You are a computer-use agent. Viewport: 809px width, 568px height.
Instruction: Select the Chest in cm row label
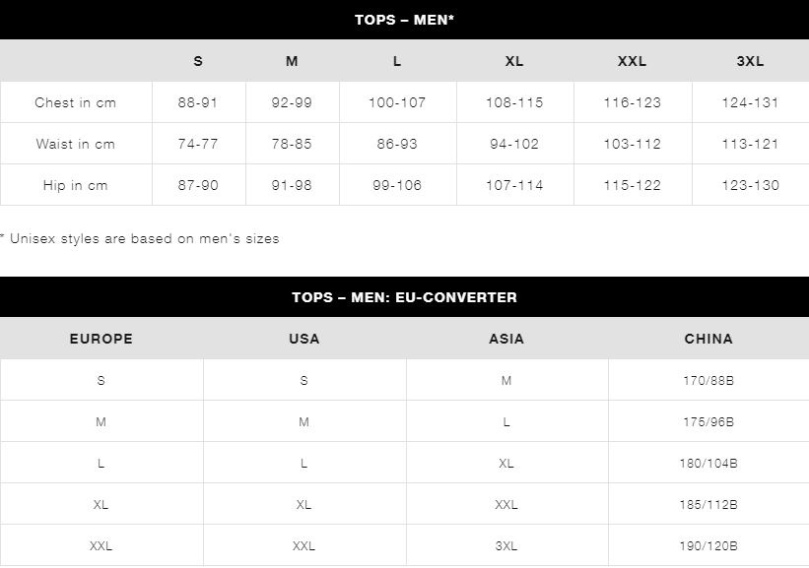point(75,102)
